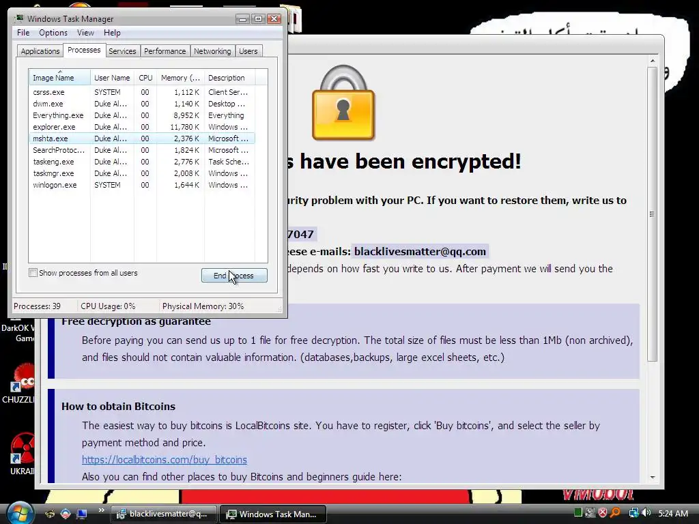Click the ransom window scroll down arrow
Viewport: 699px width, 524px height.
point(653,477)
